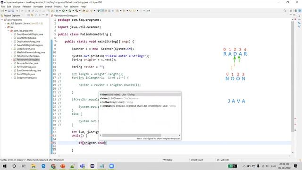This screenshot has width=302, height=170.
Task: Collapse the JavaPrograms project node
Action: (2, 20)
